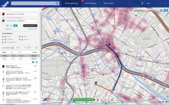Share the route via share icon

click(x=37, y=62)
